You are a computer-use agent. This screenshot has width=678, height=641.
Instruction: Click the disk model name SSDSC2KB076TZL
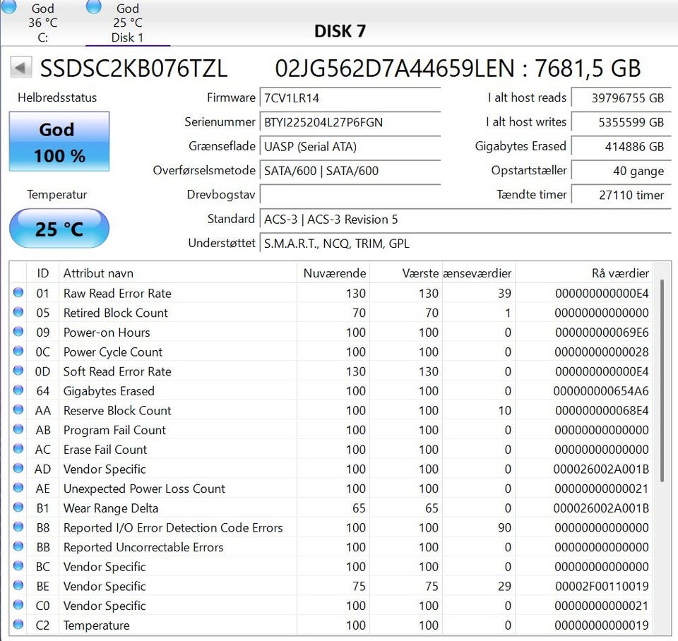point(133,68)
